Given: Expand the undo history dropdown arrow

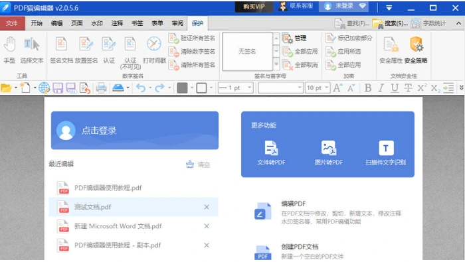Looking at the screenshot, I should point(150,88).
